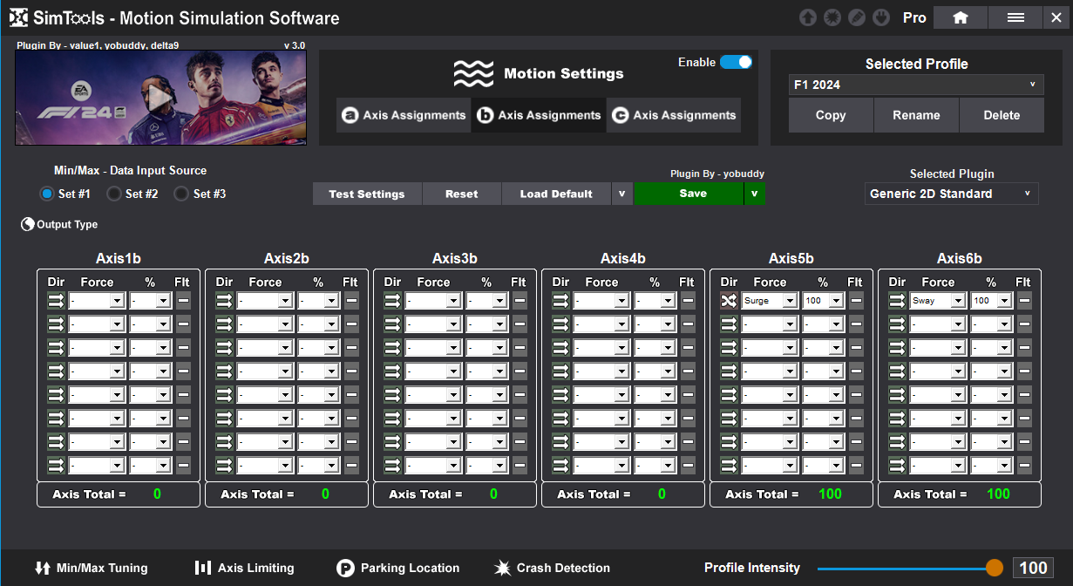The image size is (1073, 586).
Task: Expand the Save button arrow dropdown
Action: tap(754, 194)
